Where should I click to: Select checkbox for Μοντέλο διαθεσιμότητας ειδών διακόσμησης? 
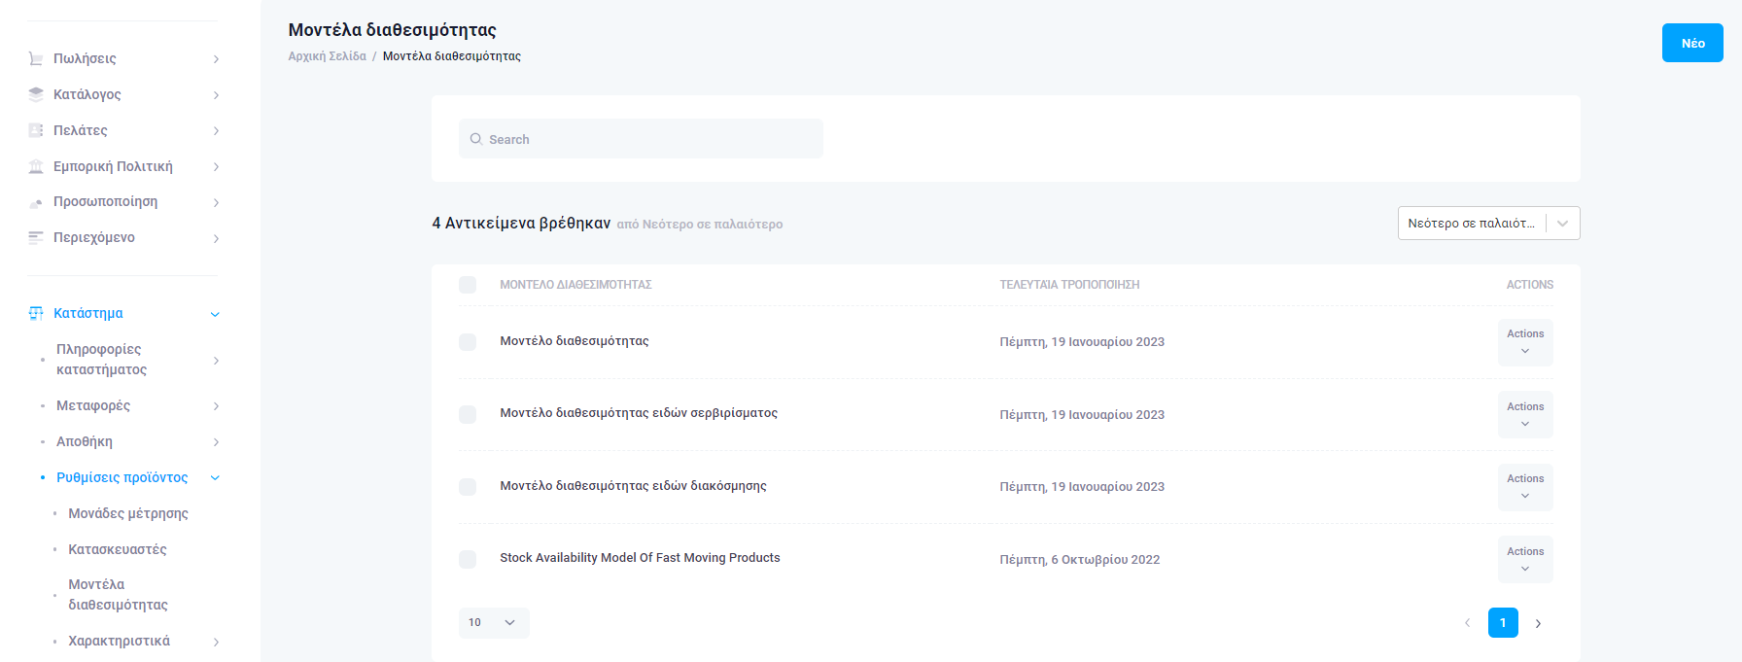click(x=468, y=487)
